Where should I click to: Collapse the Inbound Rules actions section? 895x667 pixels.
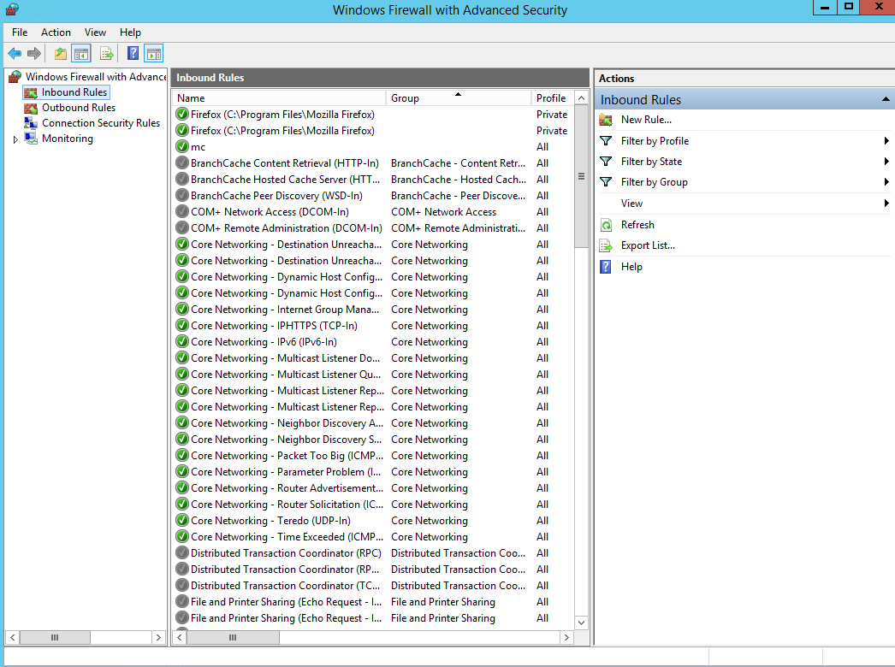(886, 100)
